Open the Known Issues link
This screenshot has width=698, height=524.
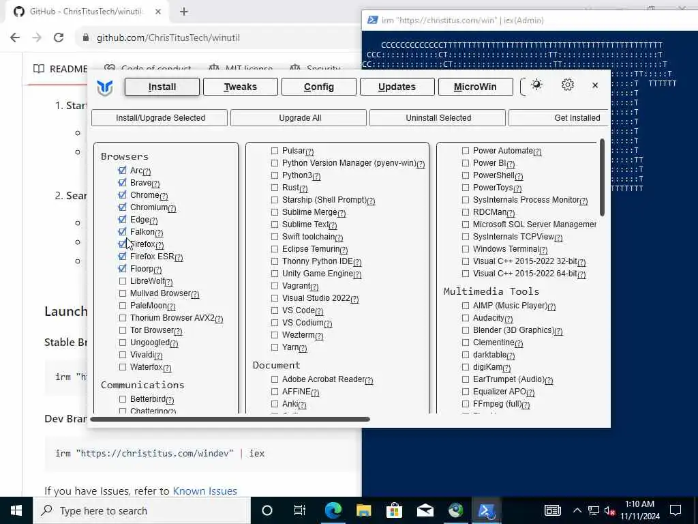[x=204, y=491]
